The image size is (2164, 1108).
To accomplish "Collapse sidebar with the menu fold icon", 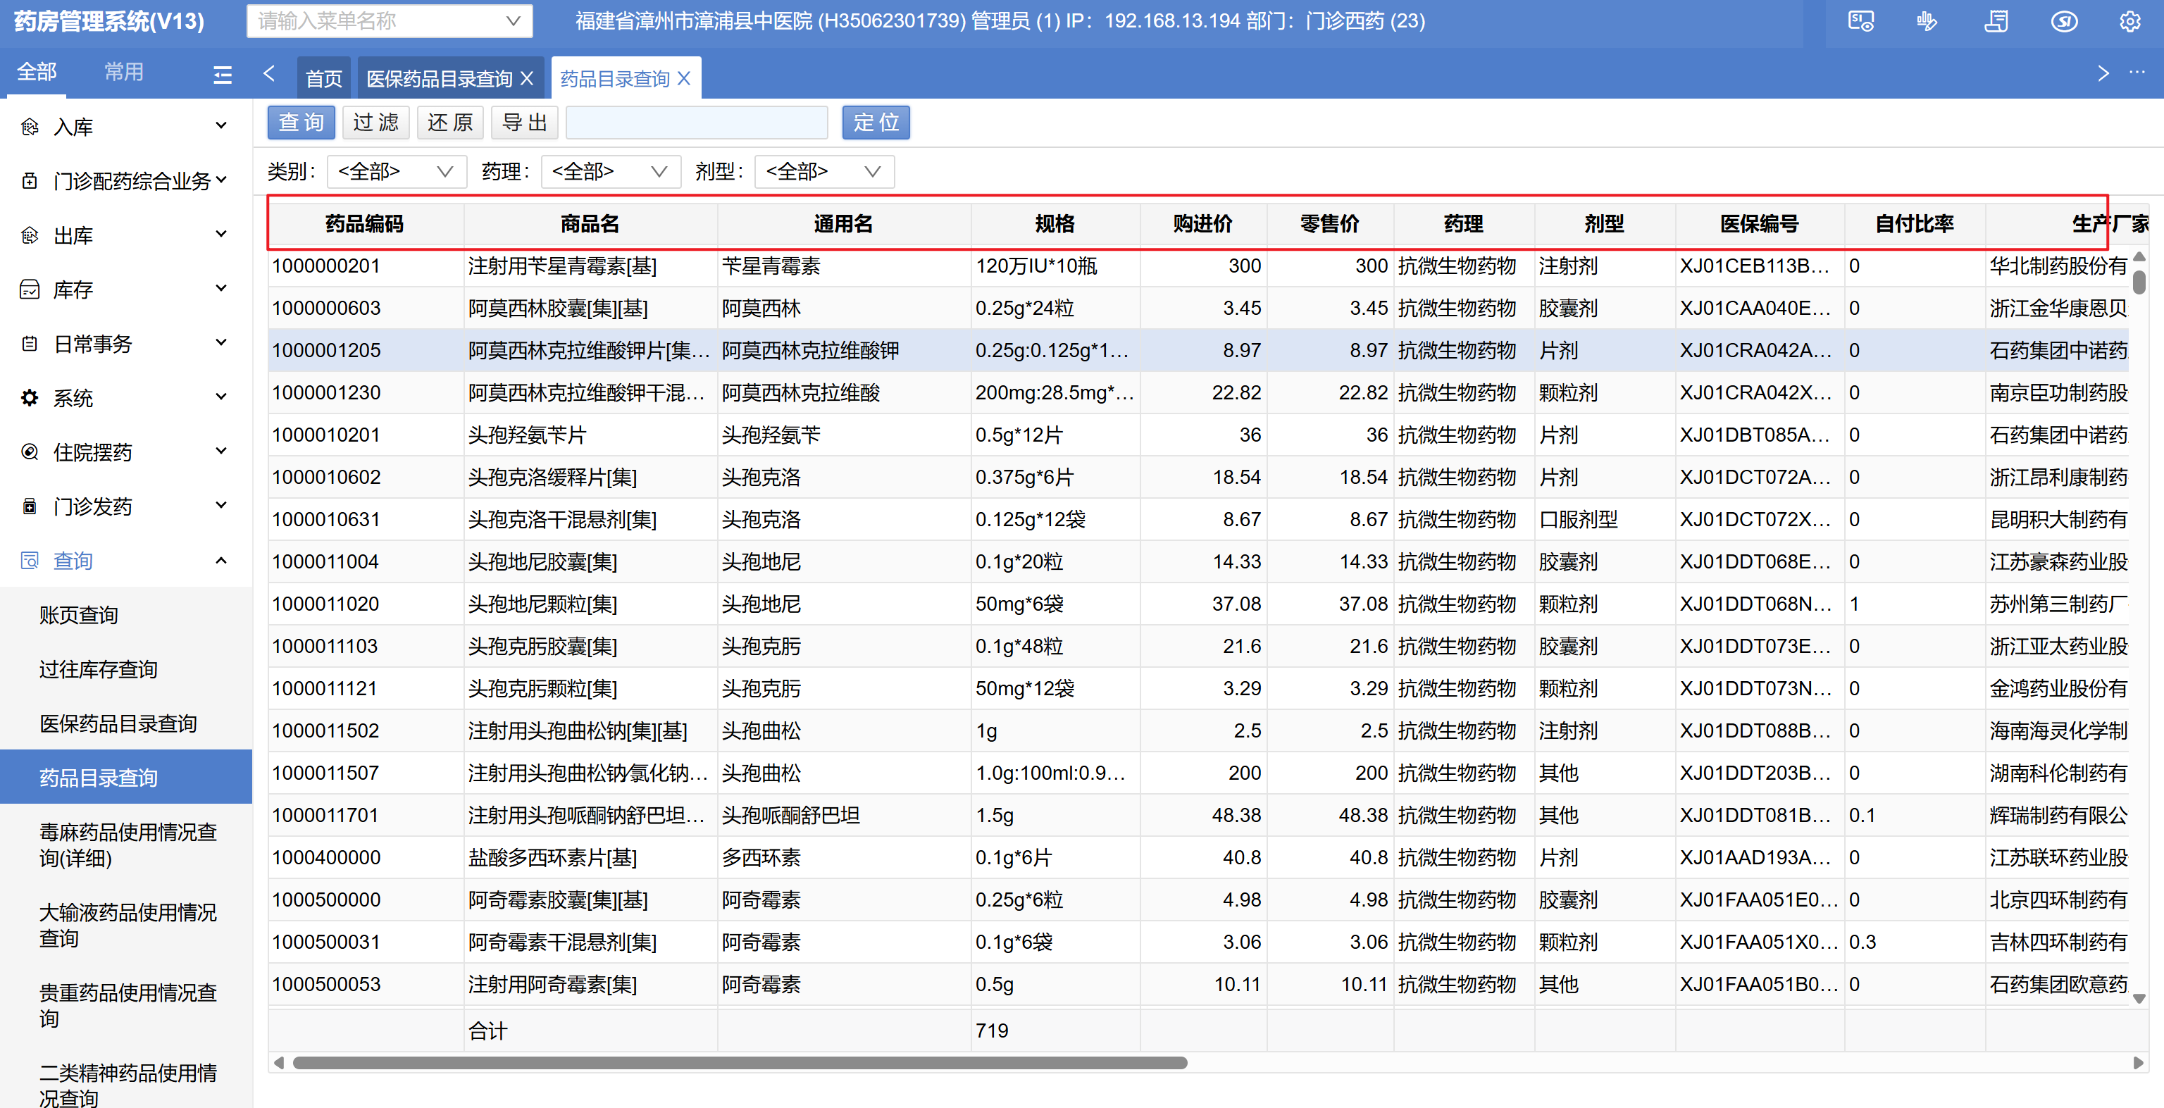I will [223, 75].
